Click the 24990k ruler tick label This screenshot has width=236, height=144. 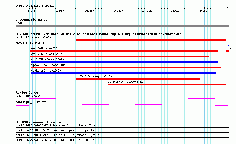(147, 11)
